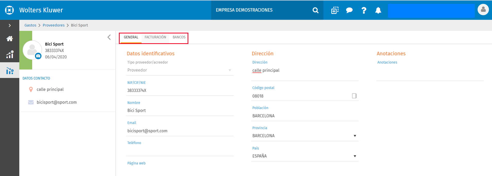Click EMPRESA DEMOSTRACIONES company name
492x176 pixels.
tap(244, 10)
